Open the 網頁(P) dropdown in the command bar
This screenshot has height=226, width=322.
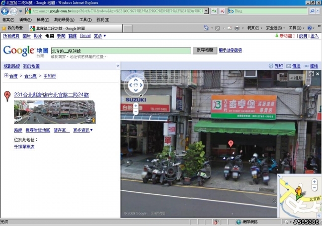coord(255,28)
